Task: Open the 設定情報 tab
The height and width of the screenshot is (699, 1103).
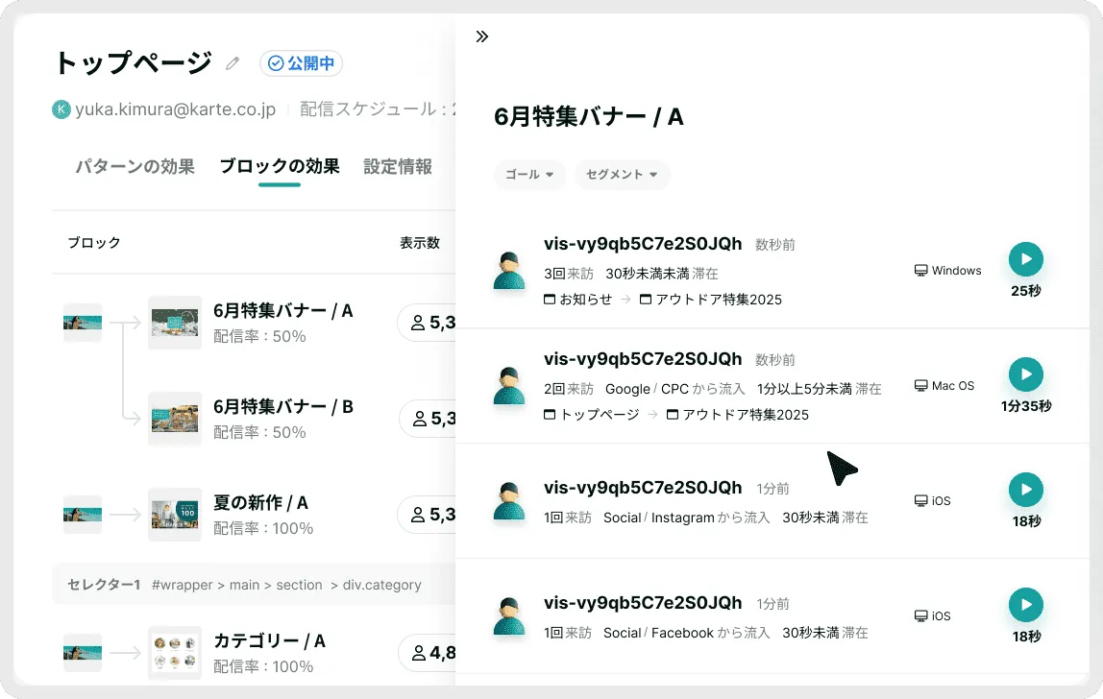Action: [398, 166]
